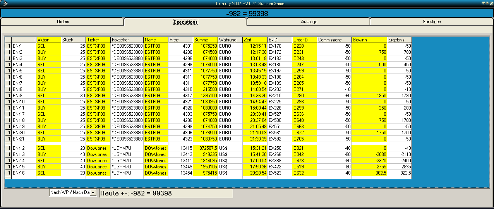Image resolution: width=494 pixels, height=209 pixels.
Task: Select the ENr12 DowJones ticker cell
Action: (x=98, y=148)
